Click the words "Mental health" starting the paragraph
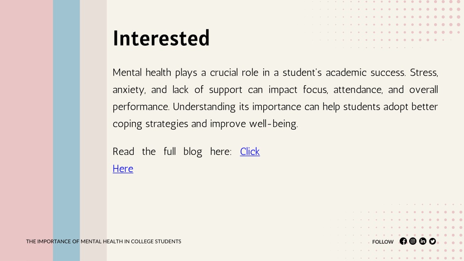 [142, 72]
